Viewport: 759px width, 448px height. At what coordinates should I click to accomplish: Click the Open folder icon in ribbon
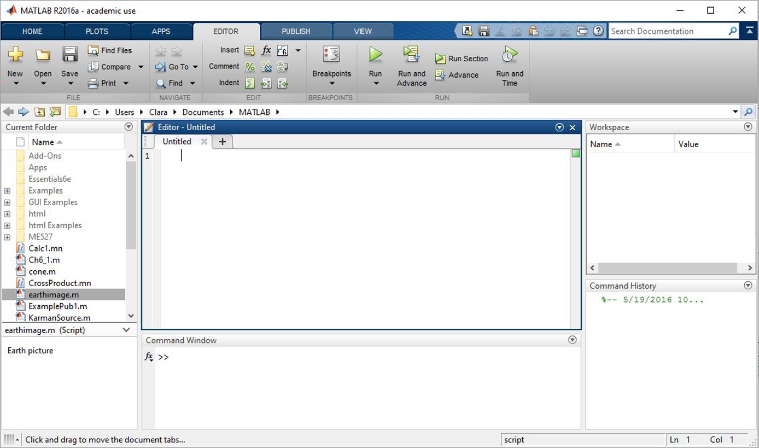[43, 54]
